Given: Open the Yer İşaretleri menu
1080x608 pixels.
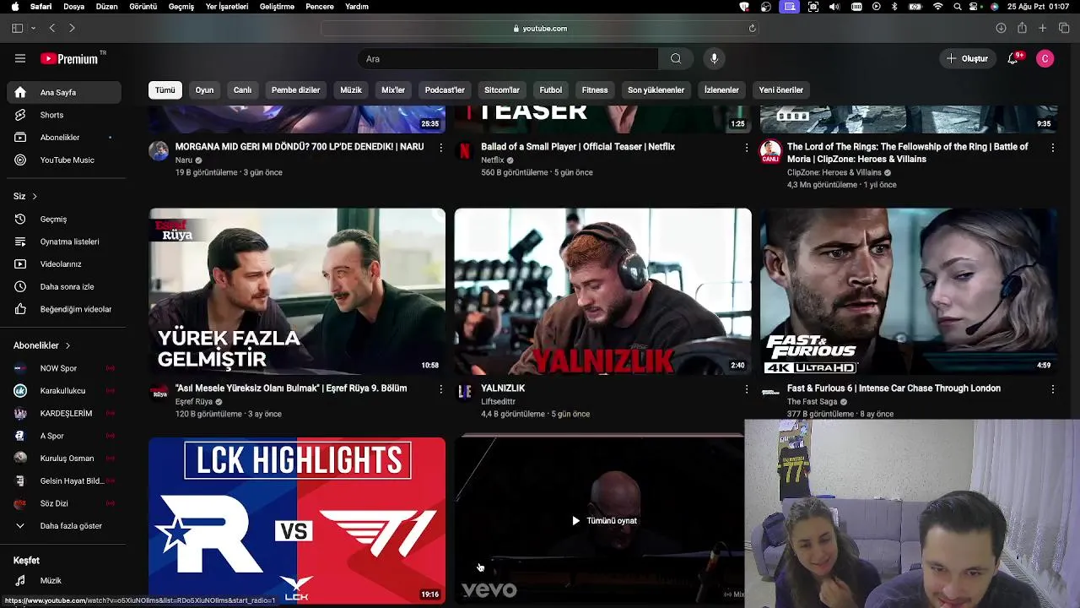Looking at the screenshot, I should pos(227,6).
